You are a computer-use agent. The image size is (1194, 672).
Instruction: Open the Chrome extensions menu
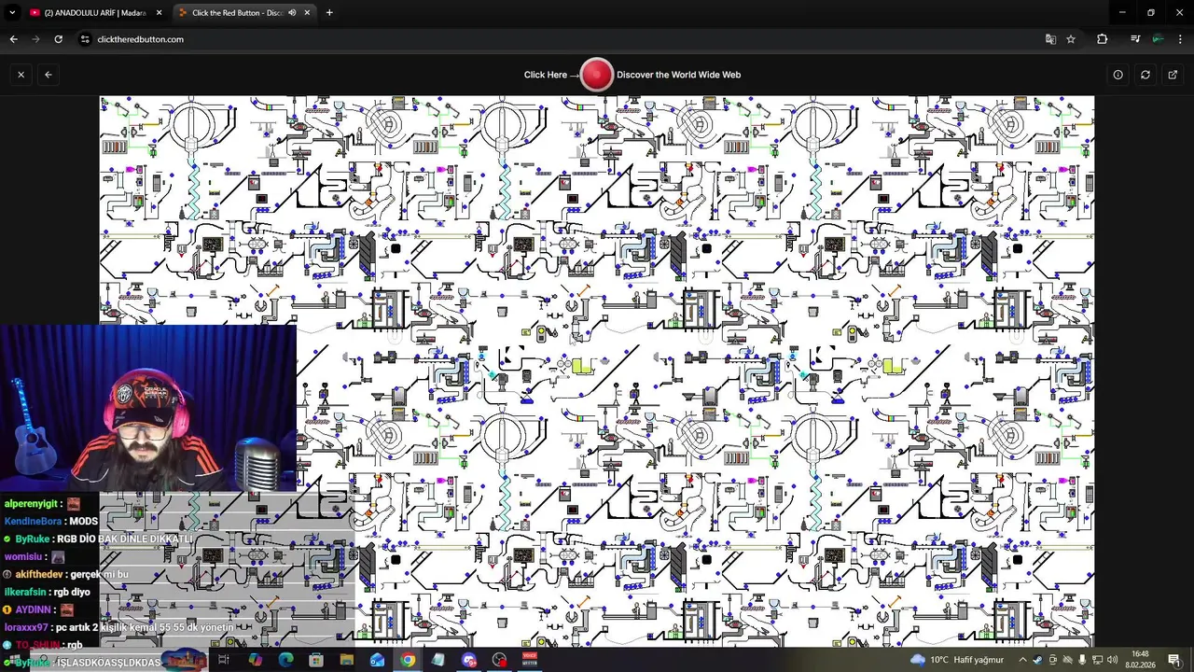tap(1103, 39)
